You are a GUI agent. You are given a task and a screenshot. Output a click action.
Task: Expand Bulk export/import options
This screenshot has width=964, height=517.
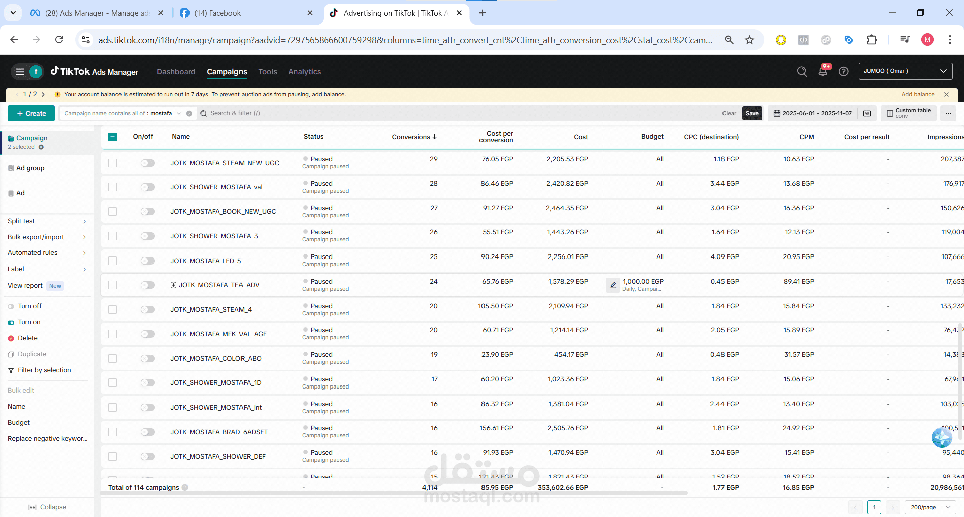[84, 237]
